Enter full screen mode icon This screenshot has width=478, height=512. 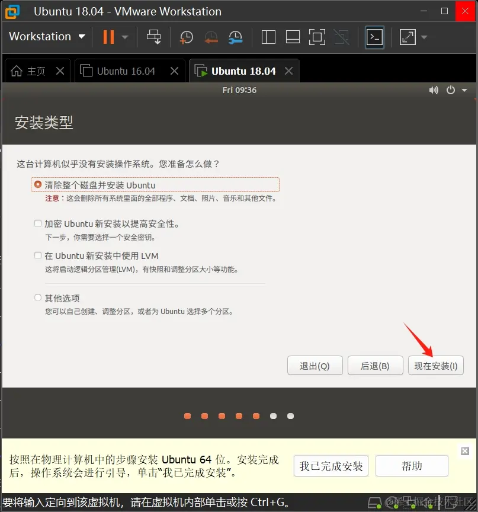click(317, 37)
